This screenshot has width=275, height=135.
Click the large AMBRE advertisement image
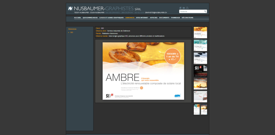coord(143,71)
